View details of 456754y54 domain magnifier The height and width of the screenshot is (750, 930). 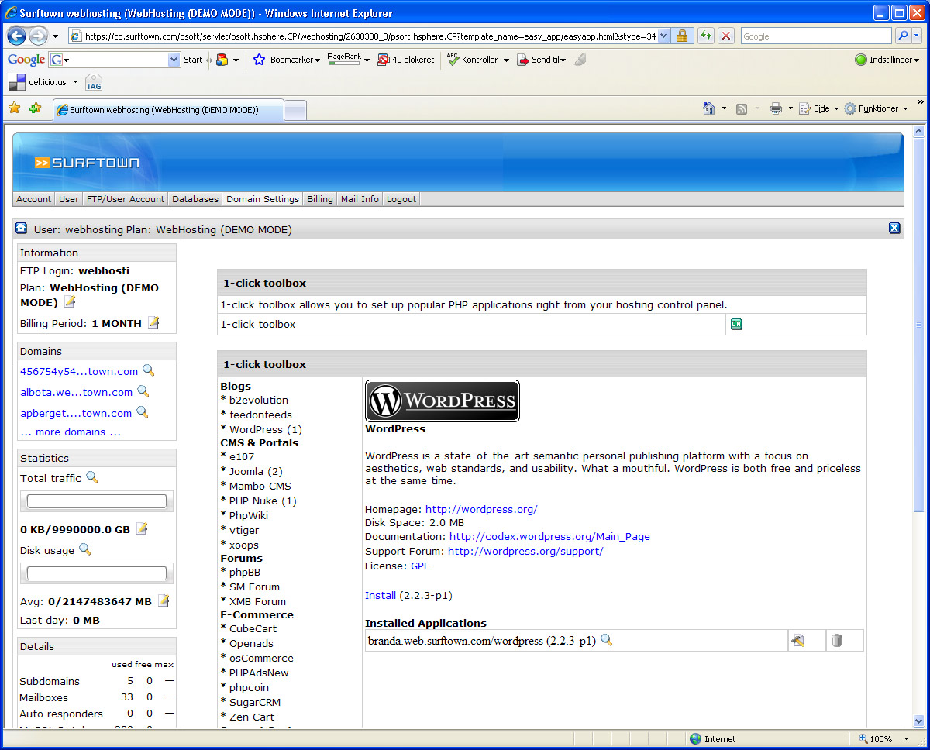[x=148, y=370]
